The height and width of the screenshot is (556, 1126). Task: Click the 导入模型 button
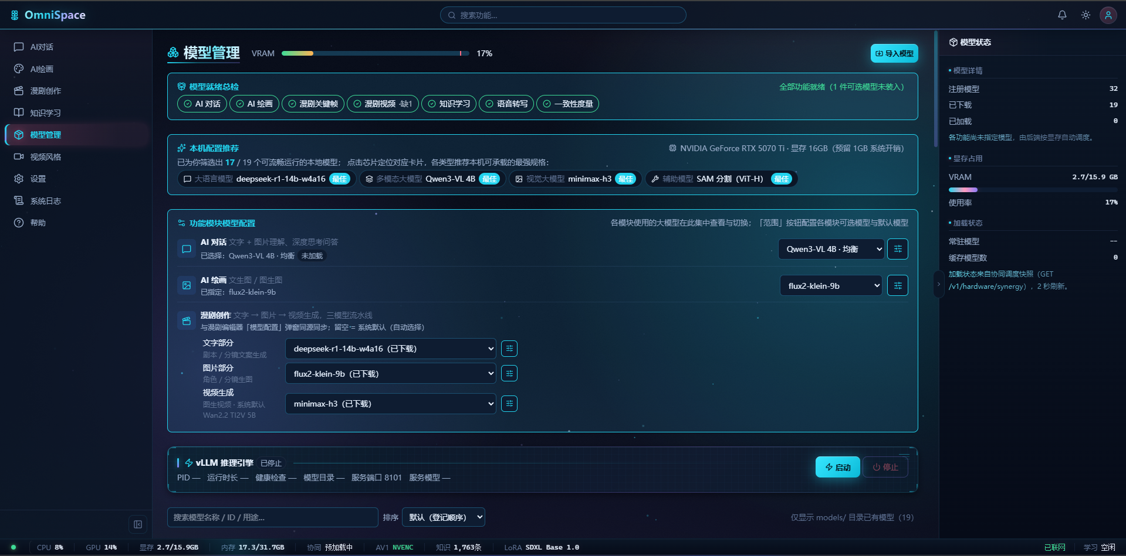pyautogui.click(x=894, y=53)
